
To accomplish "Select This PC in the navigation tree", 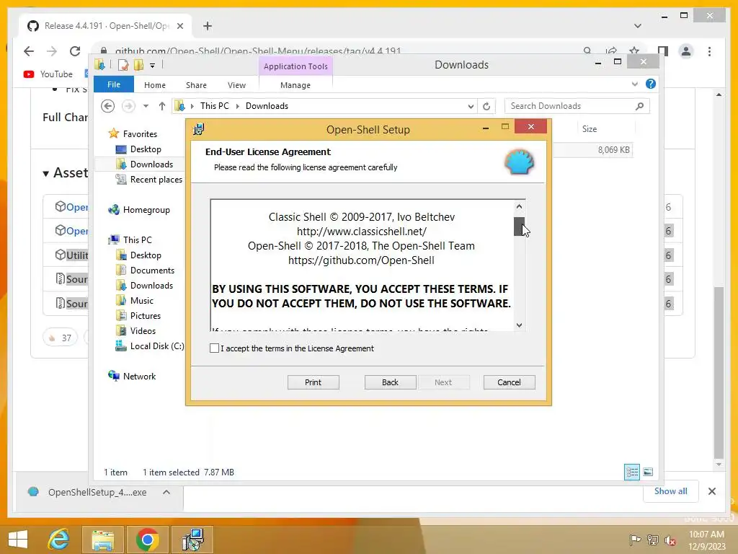I will coord(138,239).
